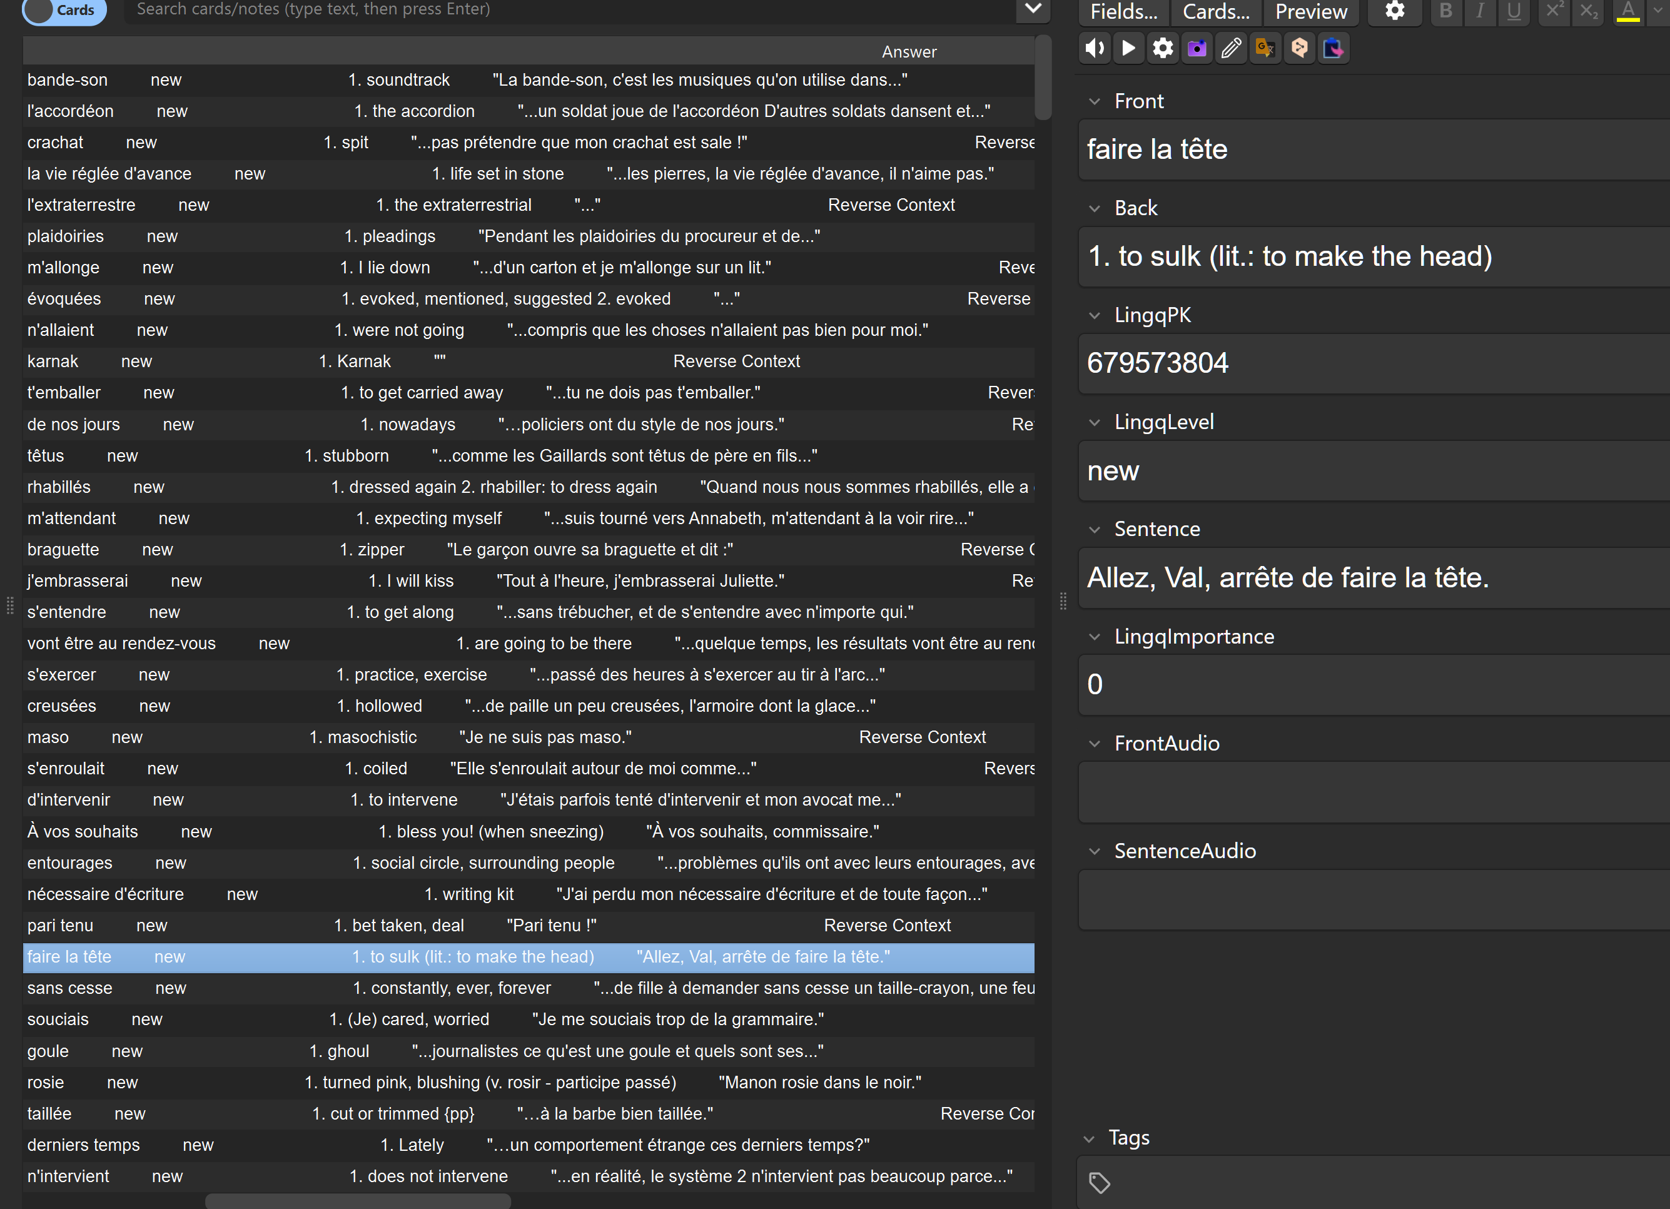Click the speaker audio icon
This screenshot has width=1670, height=1209.
(1095, 49)
